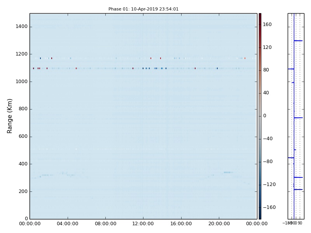Click the "08:00:00" time tick label
Viewport: 311px width, 233px height.
pyautogui.click(x=105, y=224)
